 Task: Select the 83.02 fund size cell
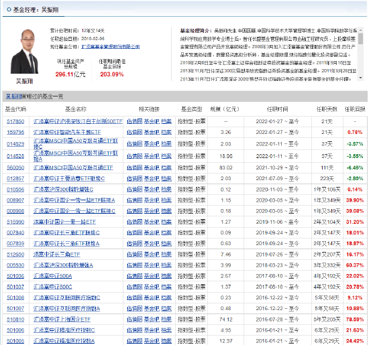(x=226, y=167)
